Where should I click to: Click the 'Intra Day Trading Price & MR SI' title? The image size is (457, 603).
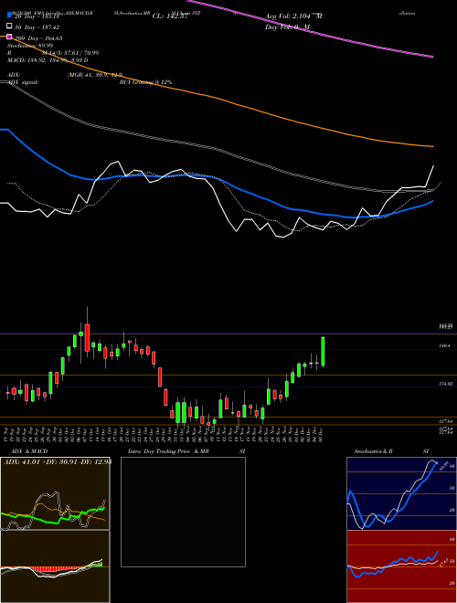pos(186,451)
